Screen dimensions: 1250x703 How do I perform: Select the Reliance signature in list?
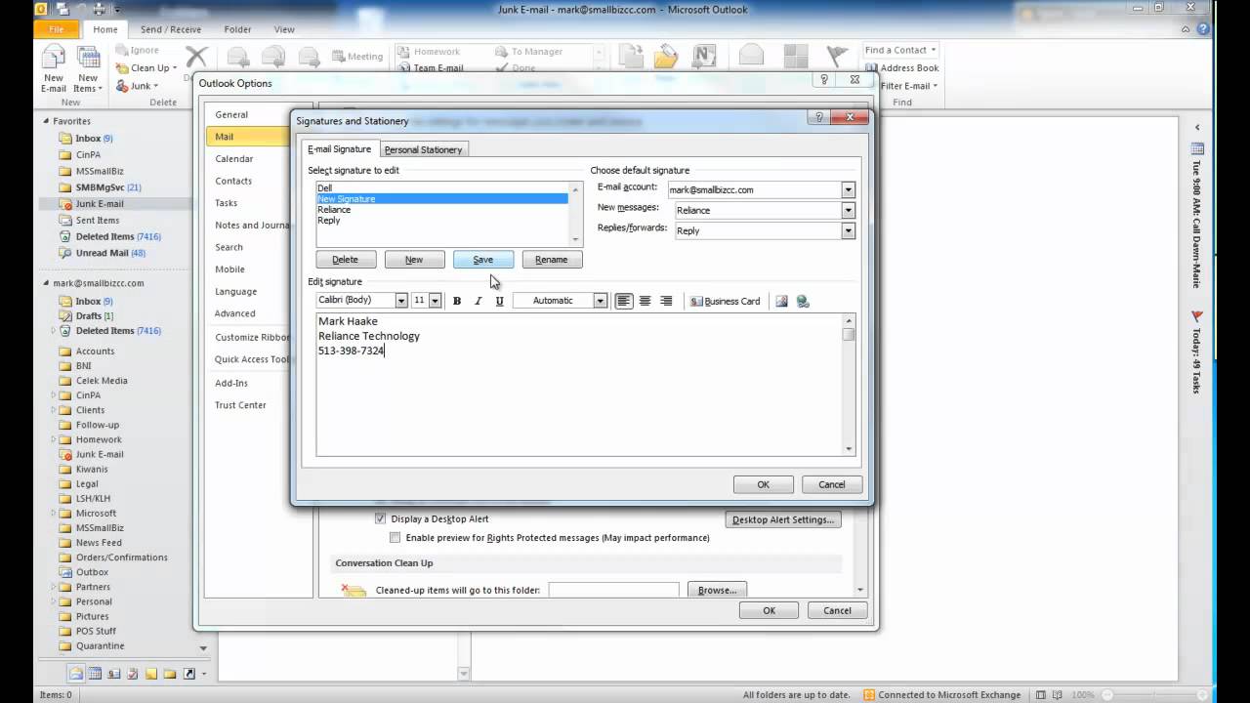click(x=441, y=210)
